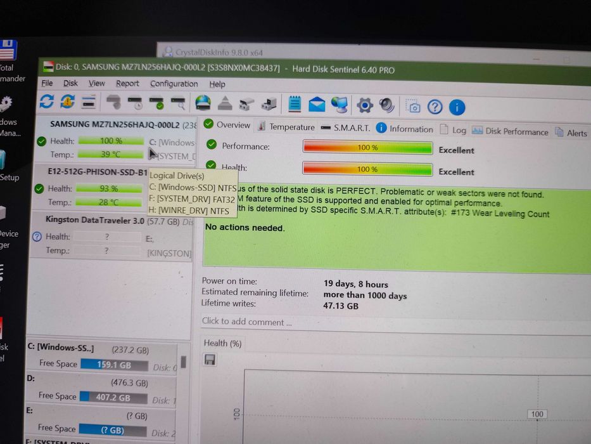Click the green check beside Samsung Health
Screen dimensions: 591x444
click(x=41, y=141)
